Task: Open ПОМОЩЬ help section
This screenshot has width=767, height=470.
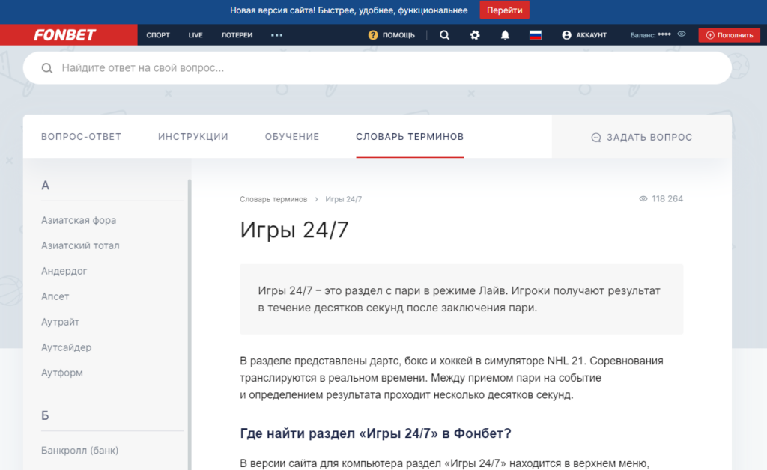Action: click(398, 35)
